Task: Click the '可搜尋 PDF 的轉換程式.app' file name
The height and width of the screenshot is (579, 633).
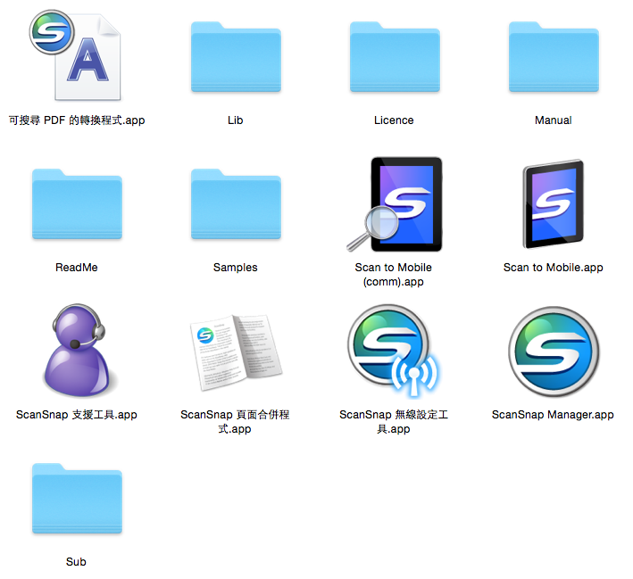Action: point(77,120)
